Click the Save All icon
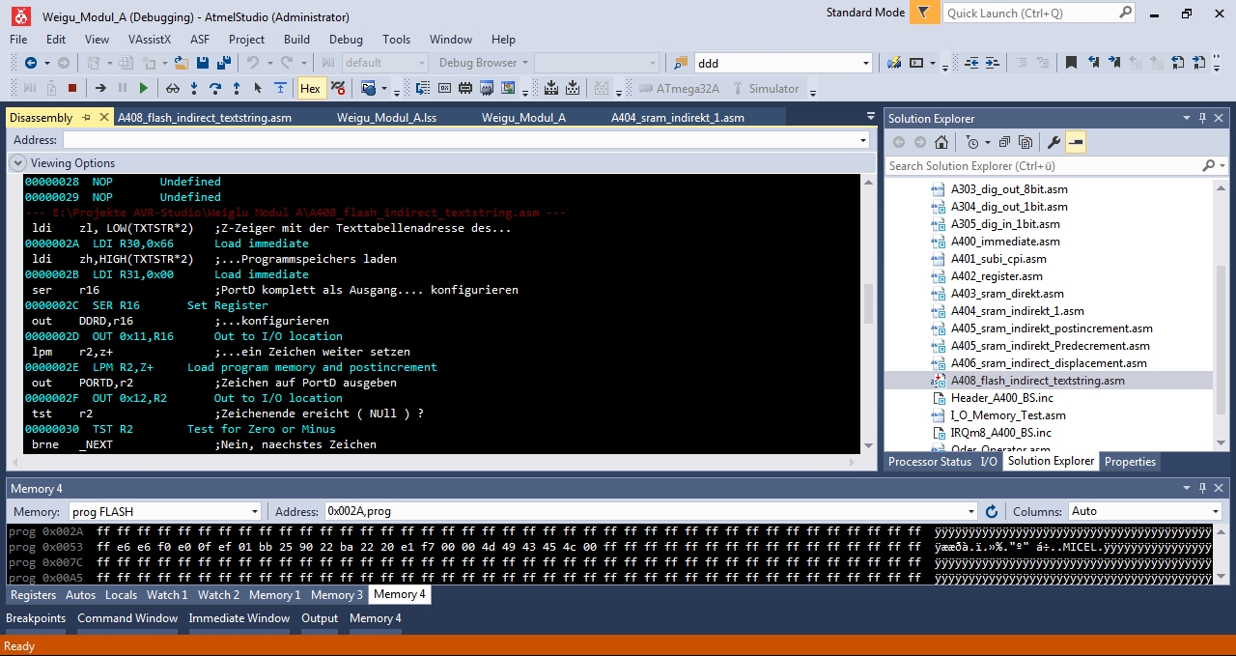The height and width of the screenshot is (656, 1236). click(224, 63)
